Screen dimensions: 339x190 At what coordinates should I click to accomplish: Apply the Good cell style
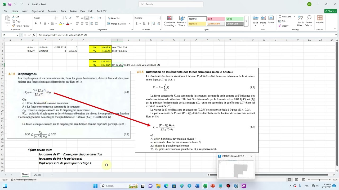(x=234, y=19)
